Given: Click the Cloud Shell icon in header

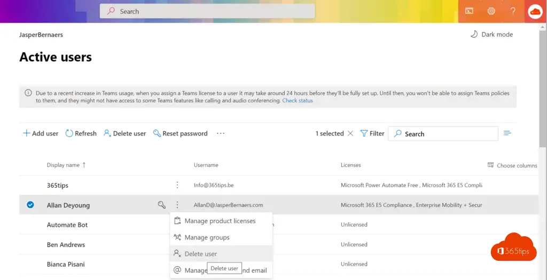Looking at the screenshot, I should 469,11.
